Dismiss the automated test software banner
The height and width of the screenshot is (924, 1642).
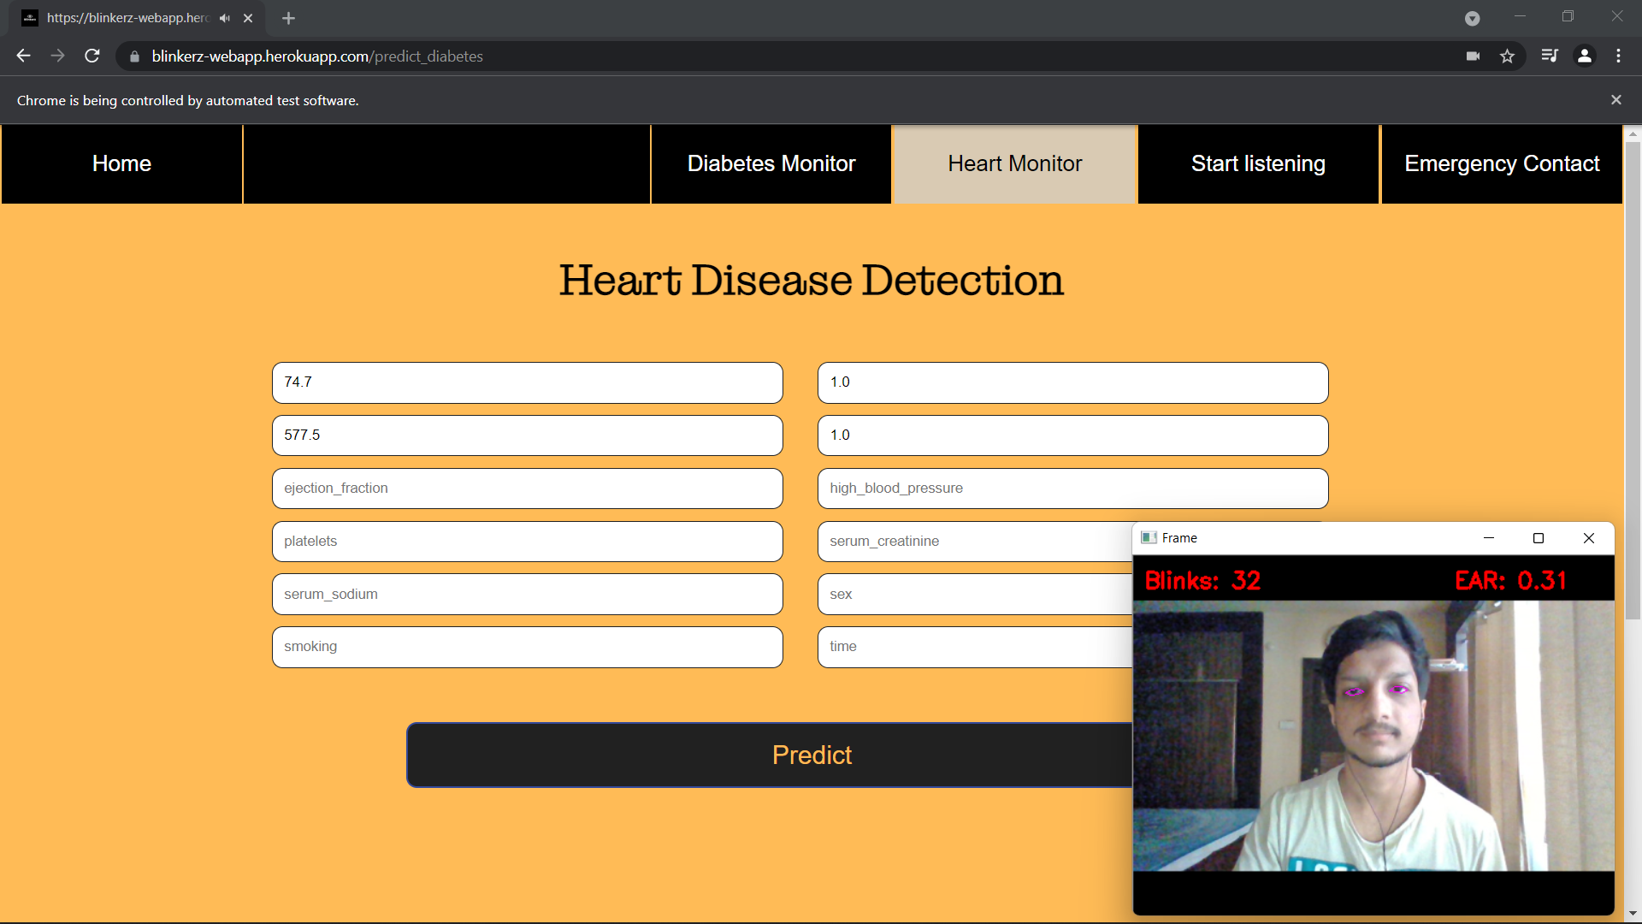tap(1615, 100)
